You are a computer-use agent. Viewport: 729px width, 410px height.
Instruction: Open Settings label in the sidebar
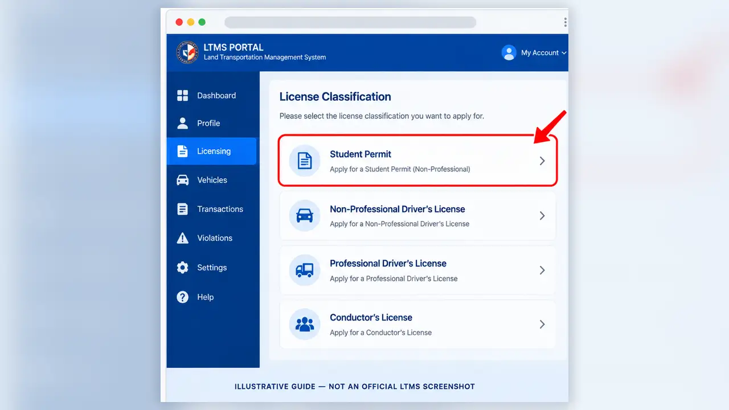212,268
